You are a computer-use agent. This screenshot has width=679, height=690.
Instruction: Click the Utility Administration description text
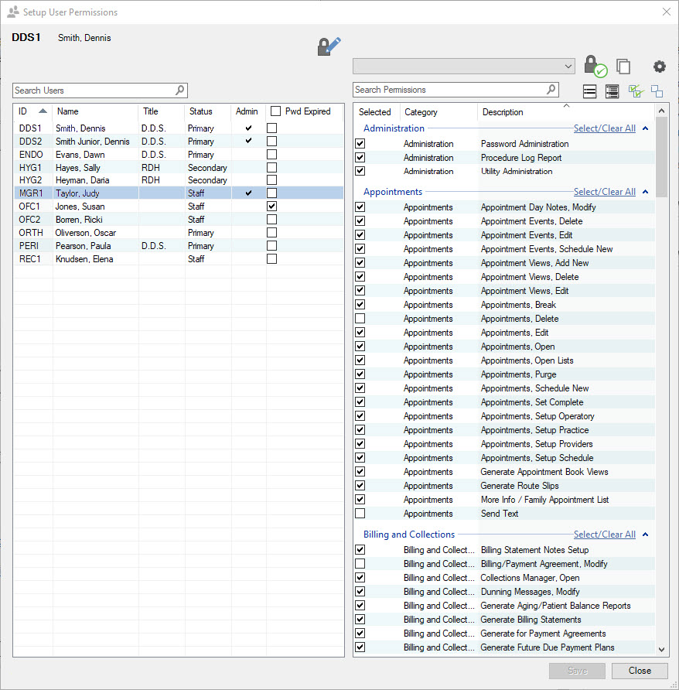click(516, 171)
